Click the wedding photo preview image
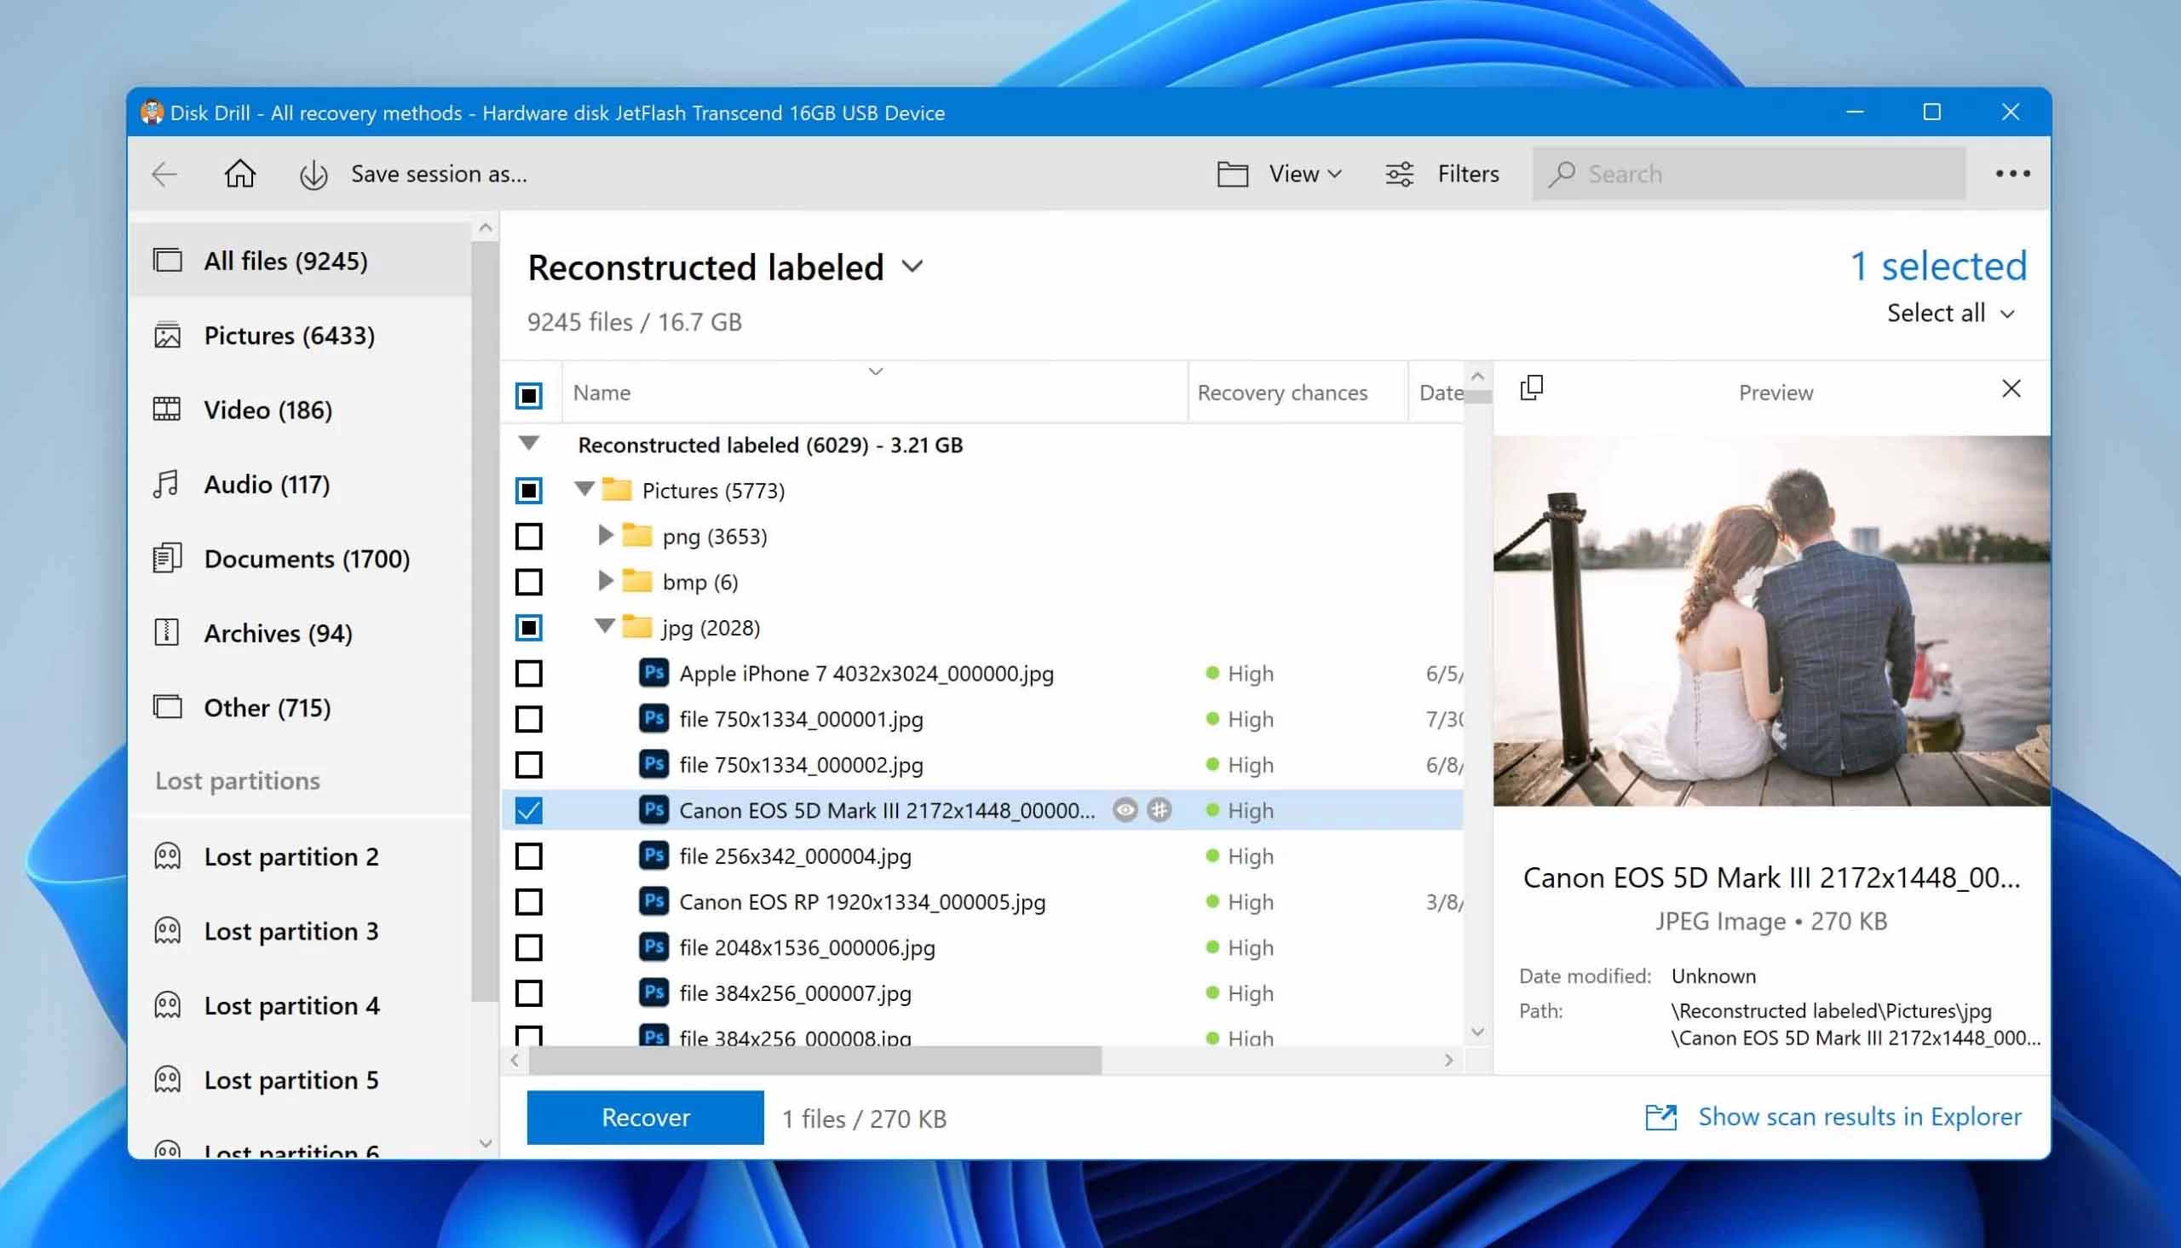Viewport: 2181px width, 1248px height. pos(1771,620)
